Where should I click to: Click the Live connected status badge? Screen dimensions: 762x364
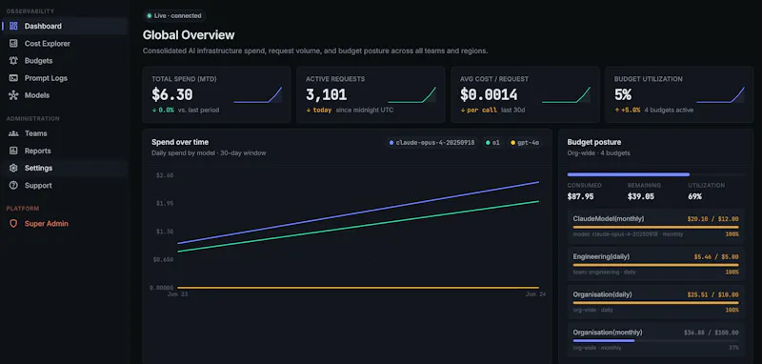point(174,16)
